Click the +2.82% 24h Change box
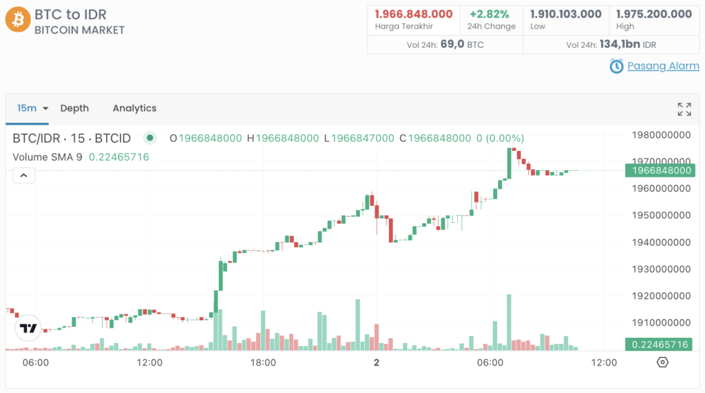This screenshot has width=705, height=393. (492, 19)
